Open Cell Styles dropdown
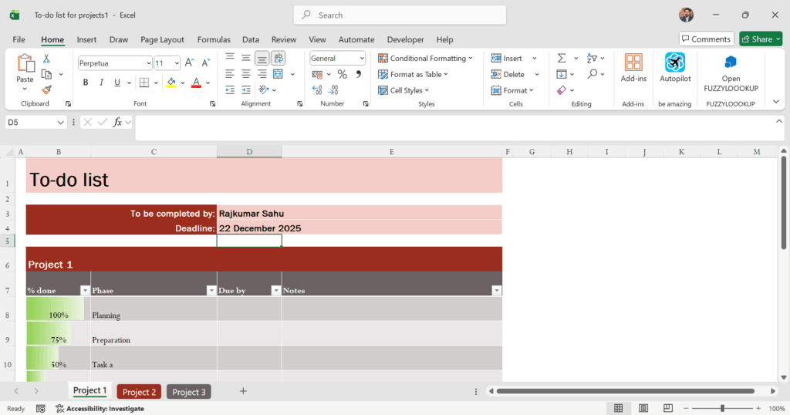Image resolution: width=790 pixels, height=415 pixels. pos(403,90)
